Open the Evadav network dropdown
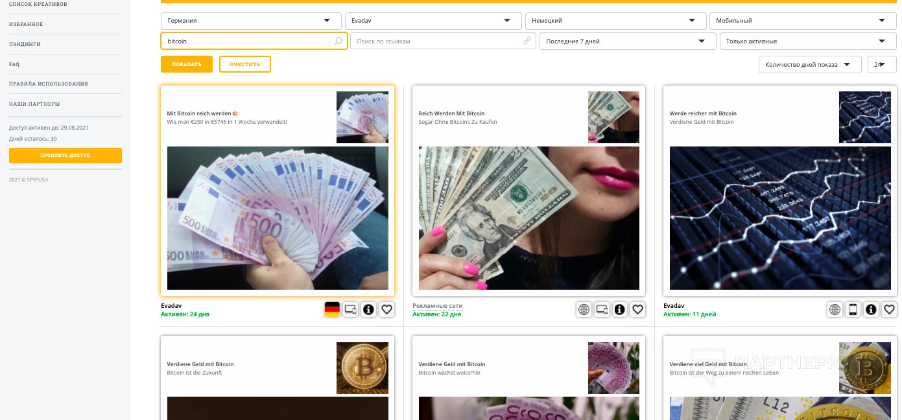The image size is (902, 420). point(433,21)
